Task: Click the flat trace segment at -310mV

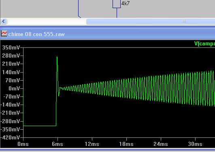Action: pyautogui.click(x=40, y=126)
